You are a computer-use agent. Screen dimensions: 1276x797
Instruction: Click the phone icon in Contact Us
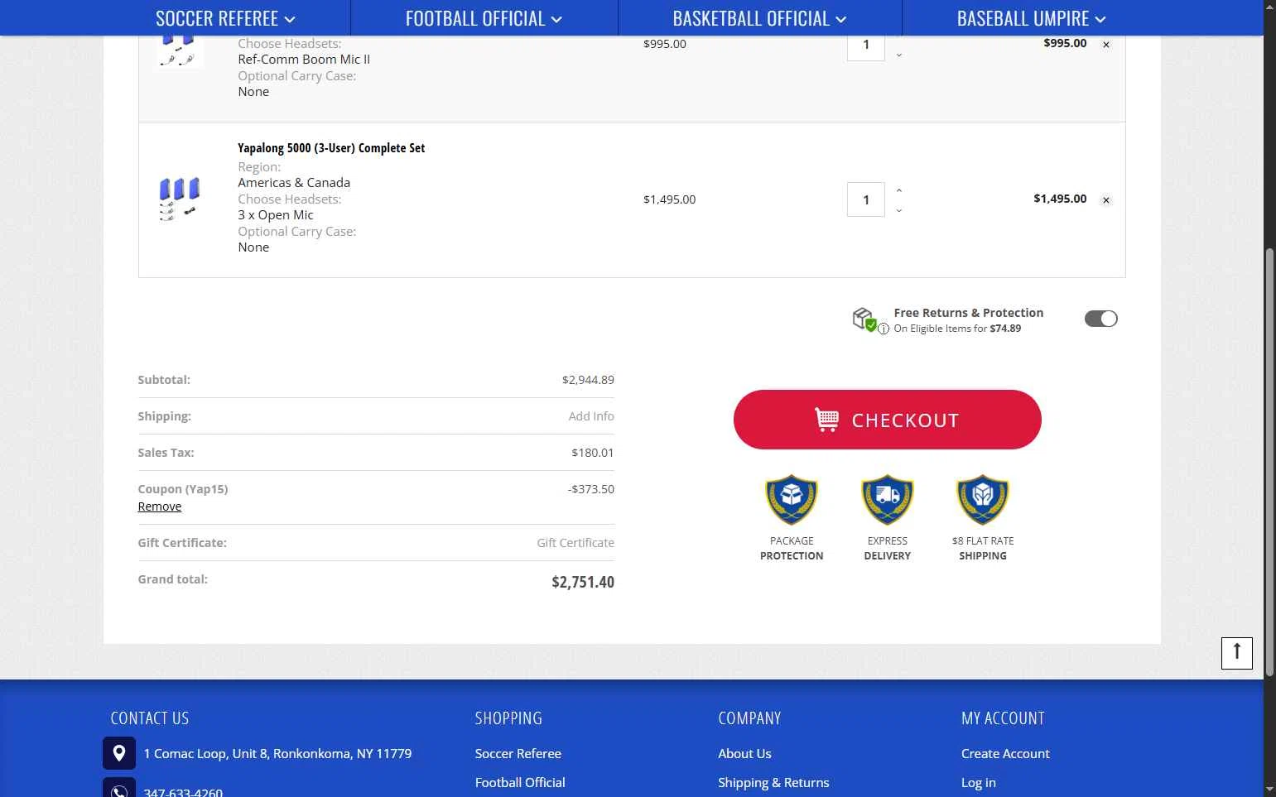[119, 788]
